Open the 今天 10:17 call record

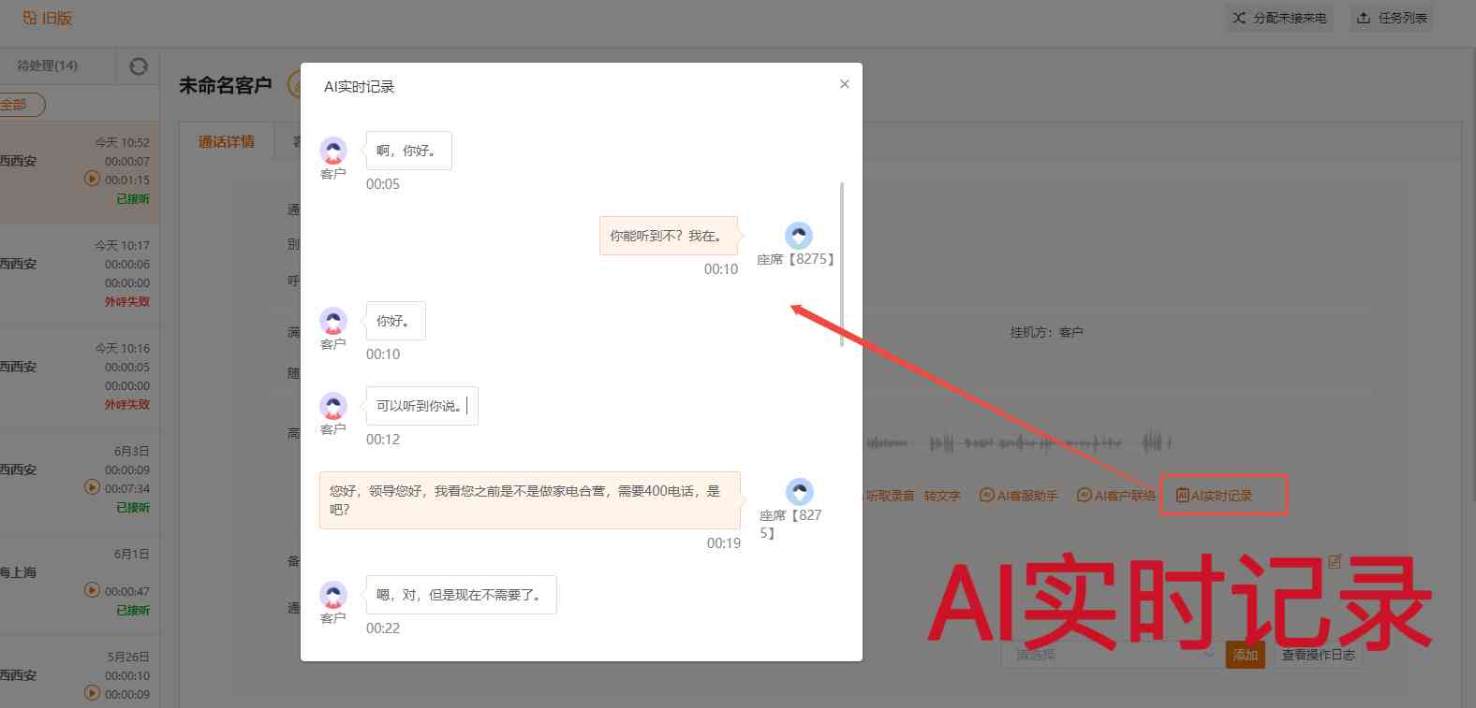80,274
